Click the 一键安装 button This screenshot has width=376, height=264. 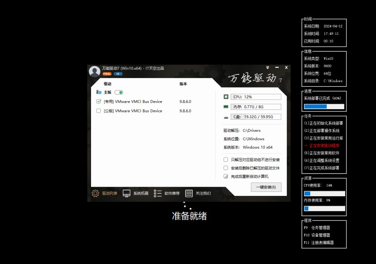tap(266, 187)
